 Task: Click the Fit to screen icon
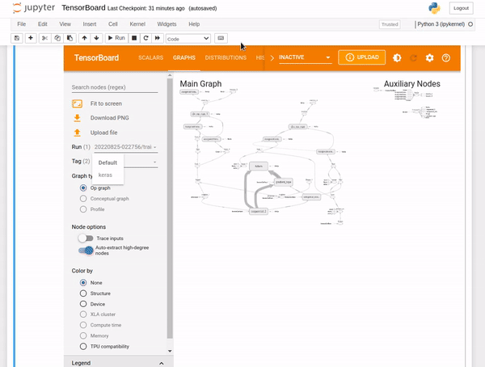coord(77,103)
